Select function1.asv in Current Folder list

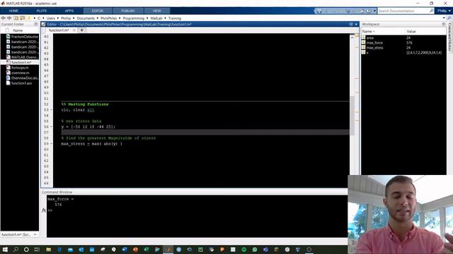pos(20,83)
